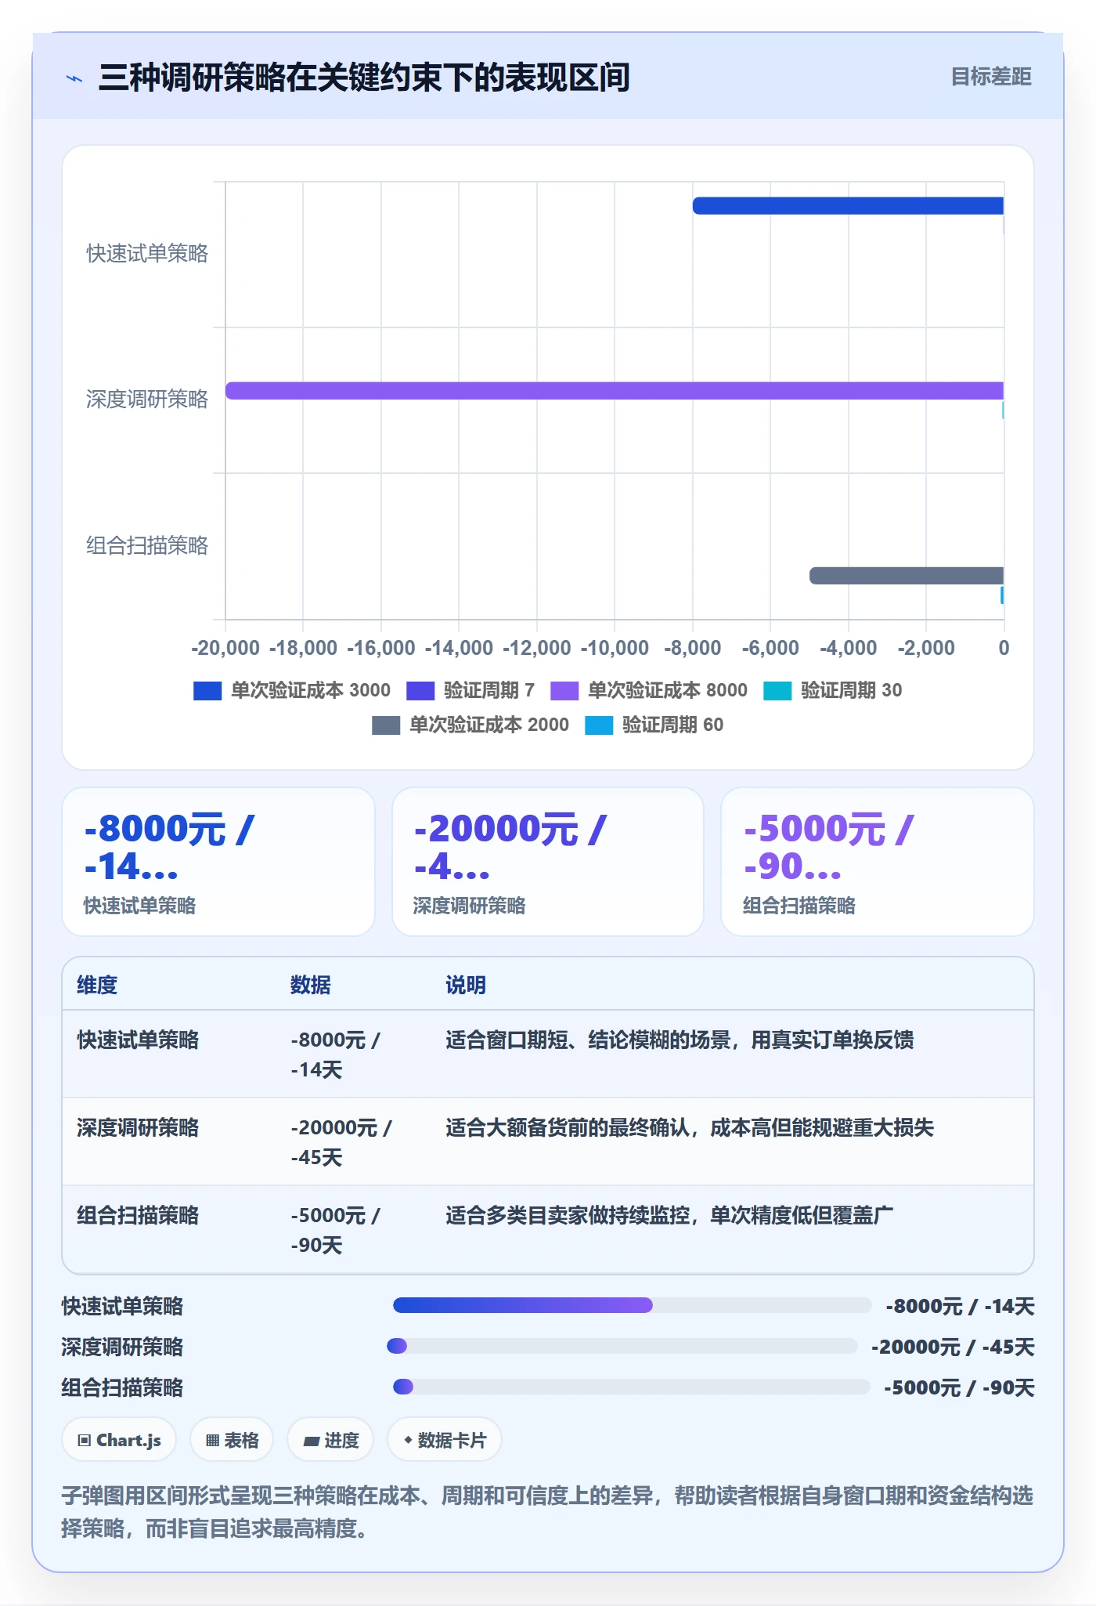Click table cell -20000元 / -45天
This screenshot has height=1606, width=1096.
[x=341, y=1142]
